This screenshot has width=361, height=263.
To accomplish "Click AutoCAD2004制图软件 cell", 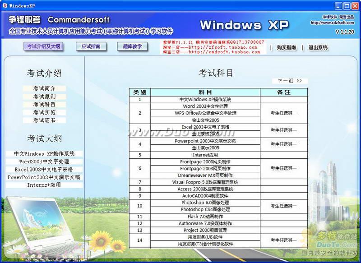I will [x=205, y=196].
